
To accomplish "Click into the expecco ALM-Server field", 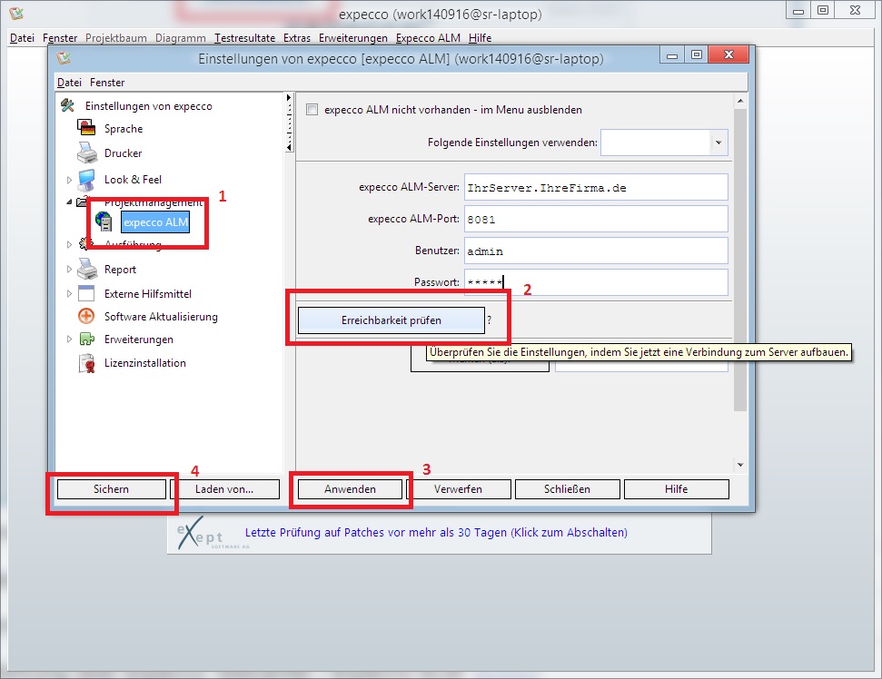I will coord(595,188).
